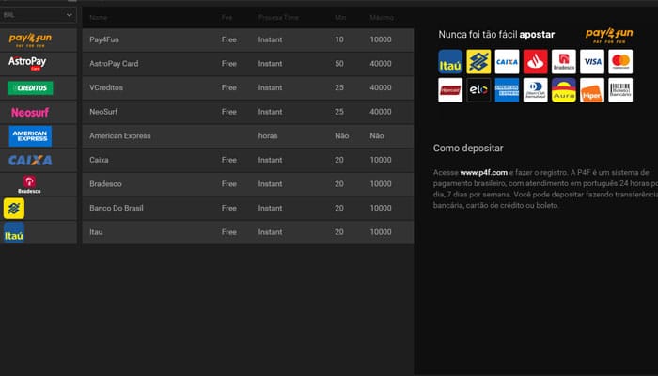
Task: Choose the AstroPay Card logo
Action: click(27, 63)
